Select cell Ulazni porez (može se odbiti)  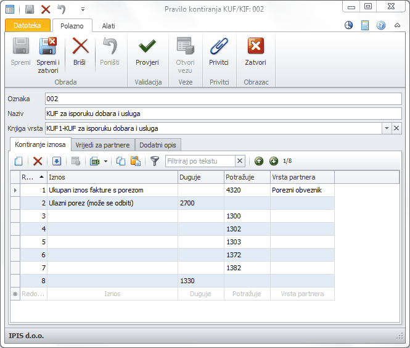112,203
